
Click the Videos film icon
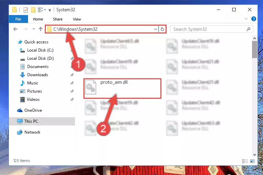pyautogui.click(x=23, y=99)
